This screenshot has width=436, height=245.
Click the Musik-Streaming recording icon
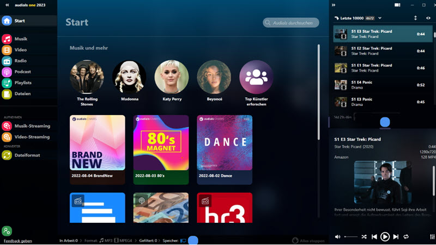(x=7, y=126)
